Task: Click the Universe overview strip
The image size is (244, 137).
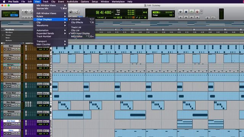Action: 122,24
